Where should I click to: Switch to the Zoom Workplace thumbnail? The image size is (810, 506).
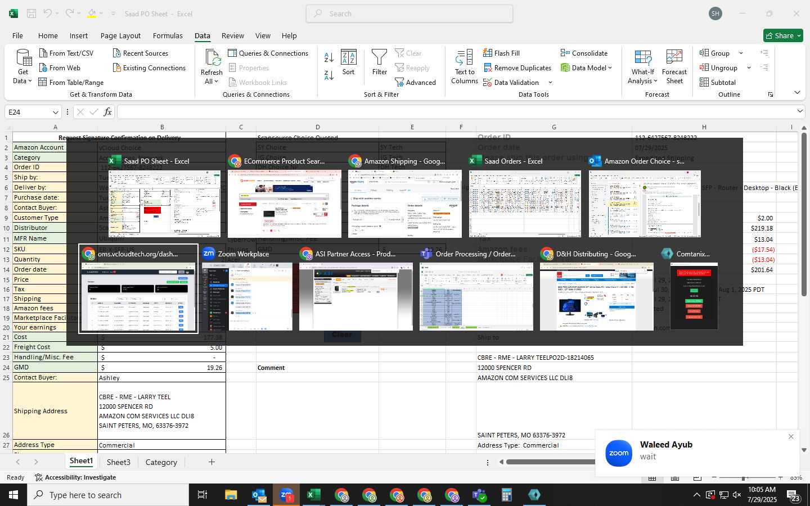pos(247,289)
